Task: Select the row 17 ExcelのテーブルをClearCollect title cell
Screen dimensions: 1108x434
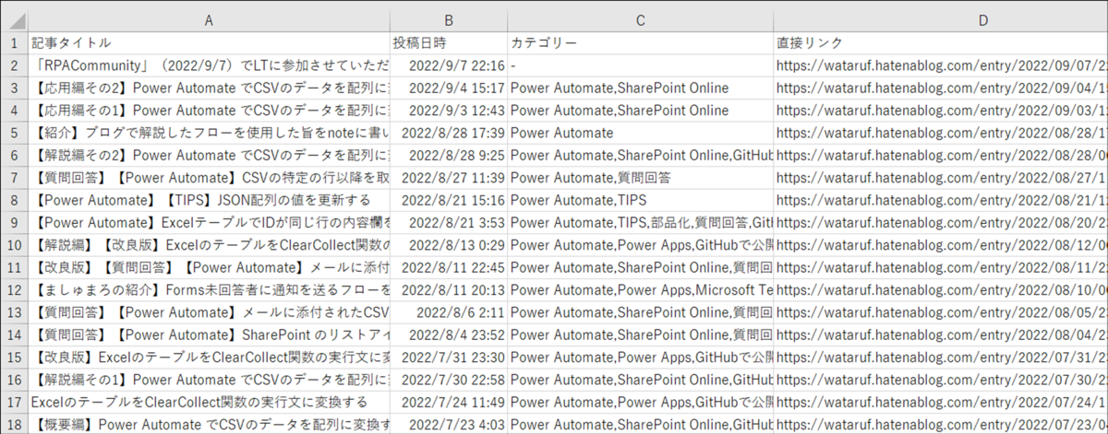Action: [x=209, y=402]
